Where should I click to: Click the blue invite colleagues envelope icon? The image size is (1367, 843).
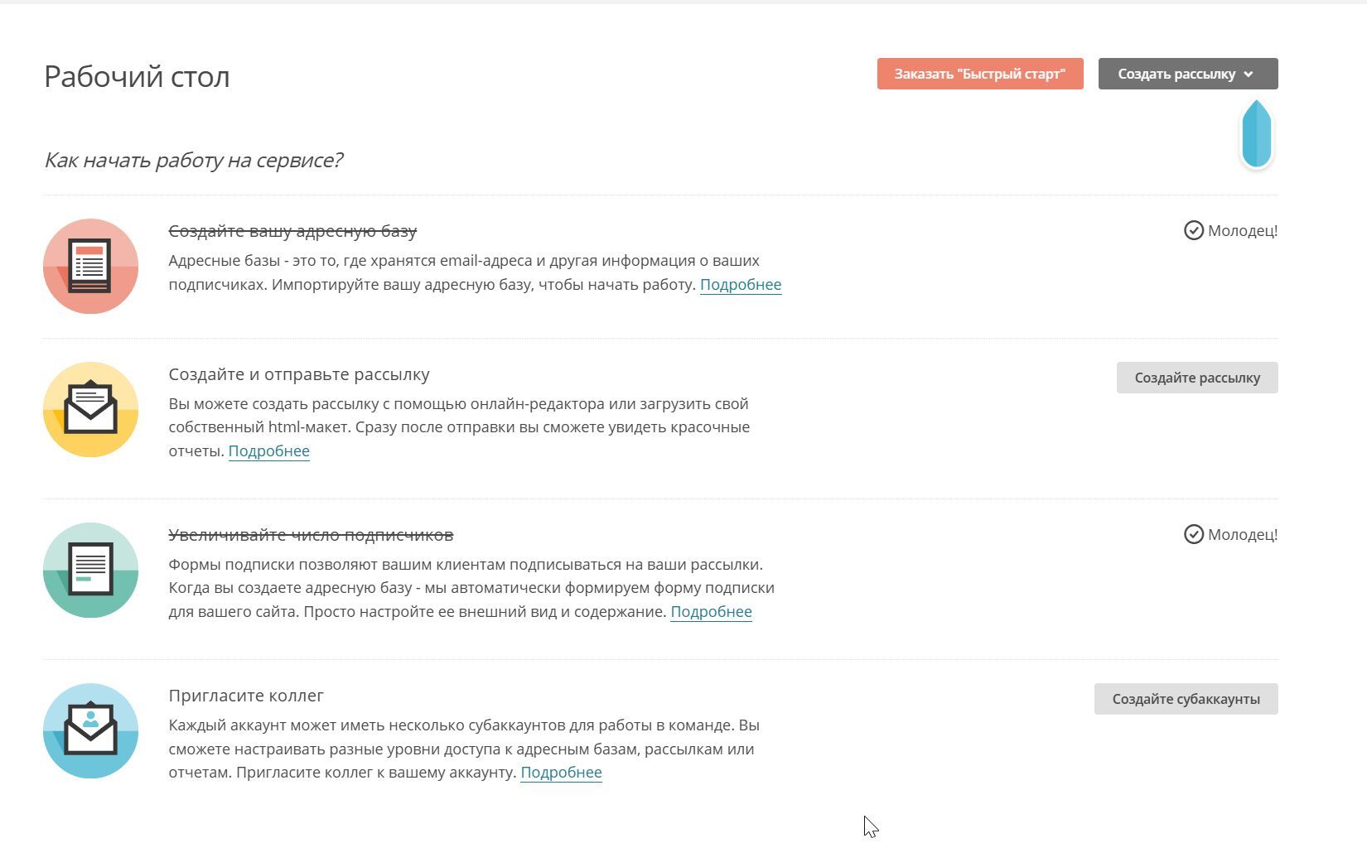[x=90, y=731]
